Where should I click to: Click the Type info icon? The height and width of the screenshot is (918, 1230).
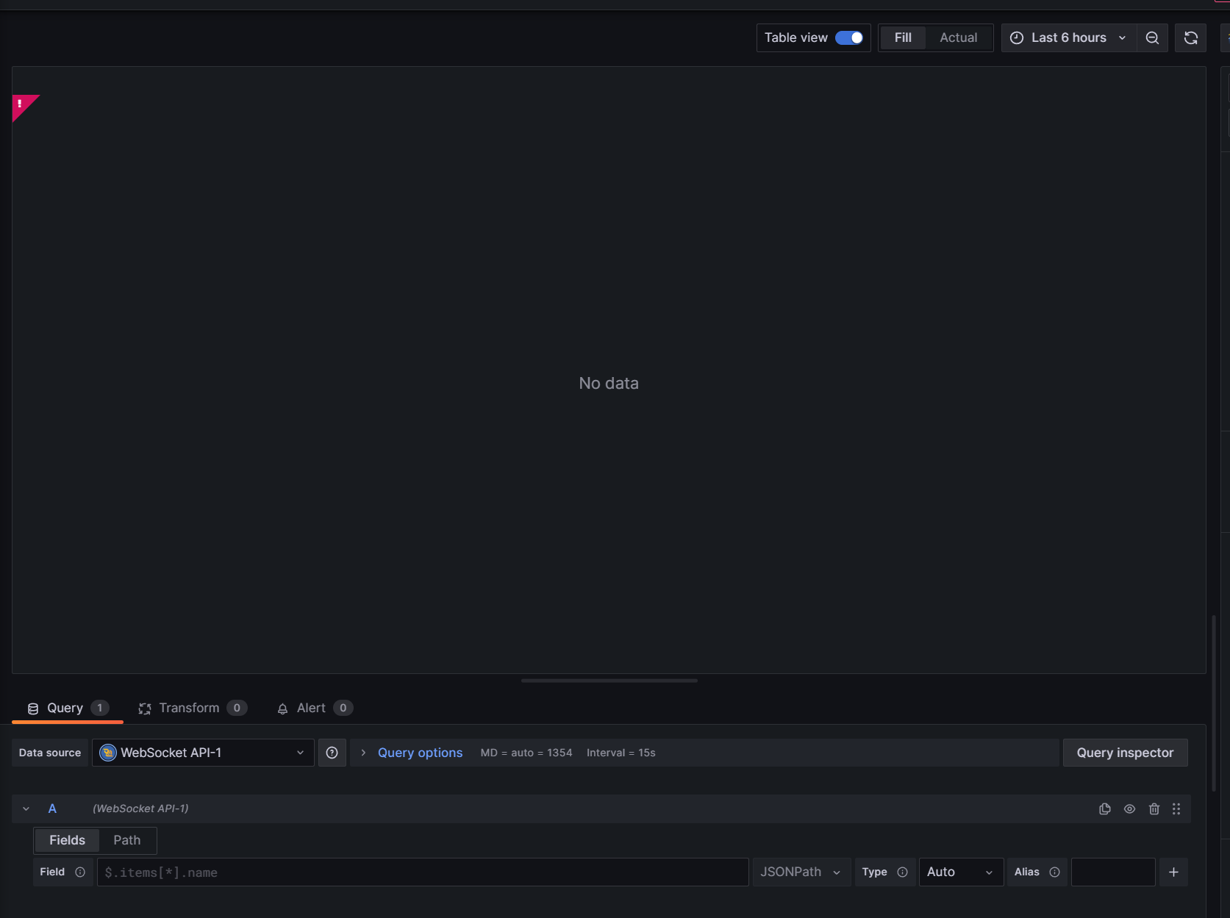[x=902, y=872]
